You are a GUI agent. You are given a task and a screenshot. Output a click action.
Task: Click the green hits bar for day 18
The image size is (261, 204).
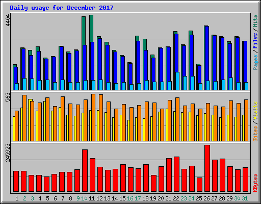pyautogui.click(x=145, y=44)
